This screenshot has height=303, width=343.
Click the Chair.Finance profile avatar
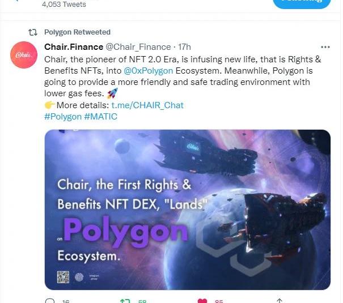(24, 56)
